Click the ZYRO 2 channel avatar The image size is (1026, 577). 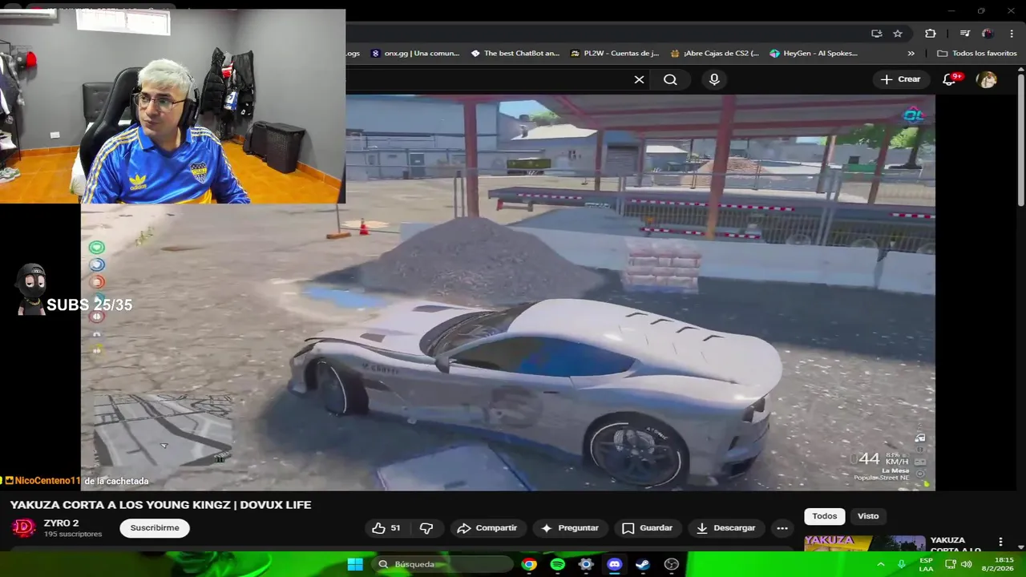click(23, 528)
